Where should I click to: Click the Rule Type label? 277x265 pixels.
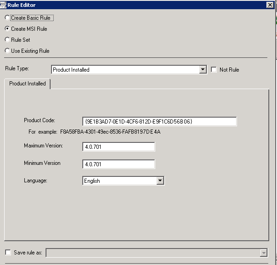pyautogui.click(x=17, y=68)
